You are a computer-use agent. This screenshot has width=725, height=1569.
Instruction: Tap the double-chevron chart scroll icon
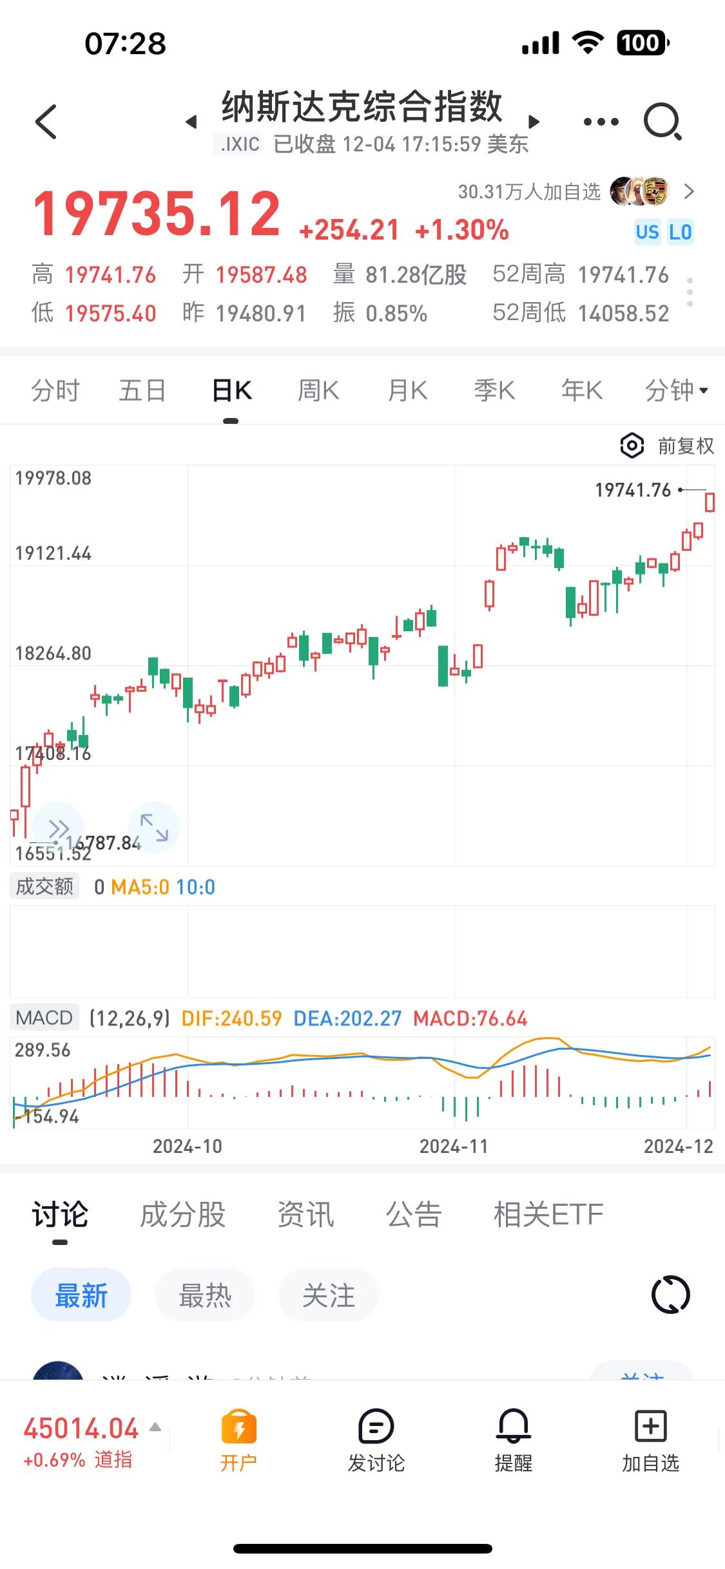click(58, 828)
